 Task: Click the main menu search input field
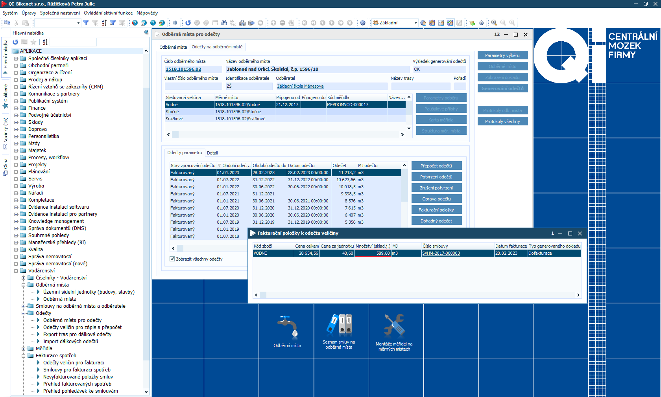pyautogui.click(x=73, y=42)
